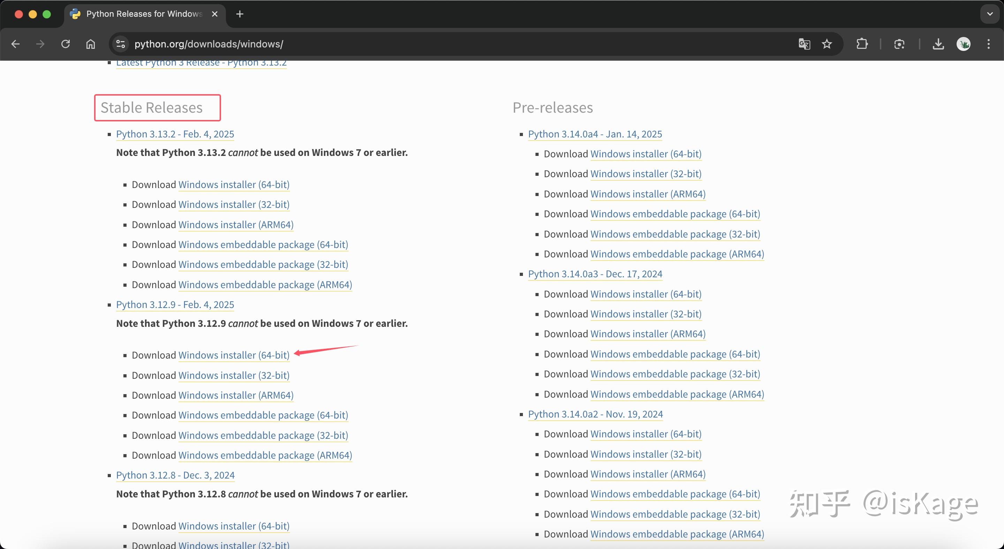Open site information icon in address bar
This screenshot has width=1004, height=549.
120,44
